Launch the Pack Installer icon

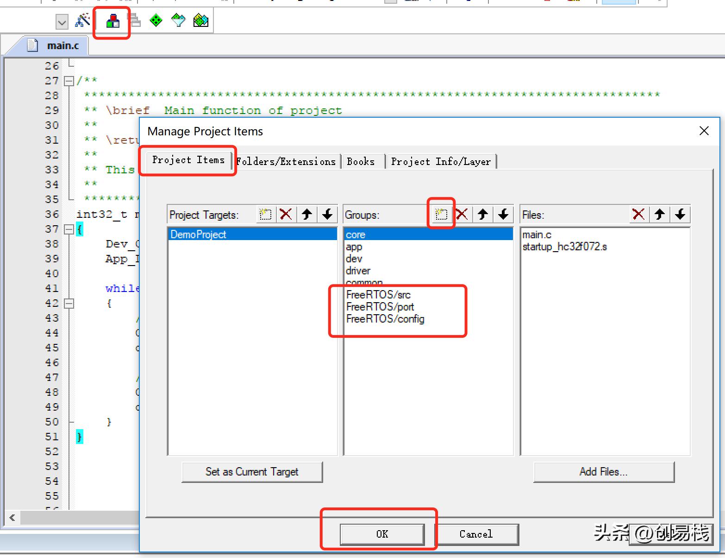(x=201, y=20)
